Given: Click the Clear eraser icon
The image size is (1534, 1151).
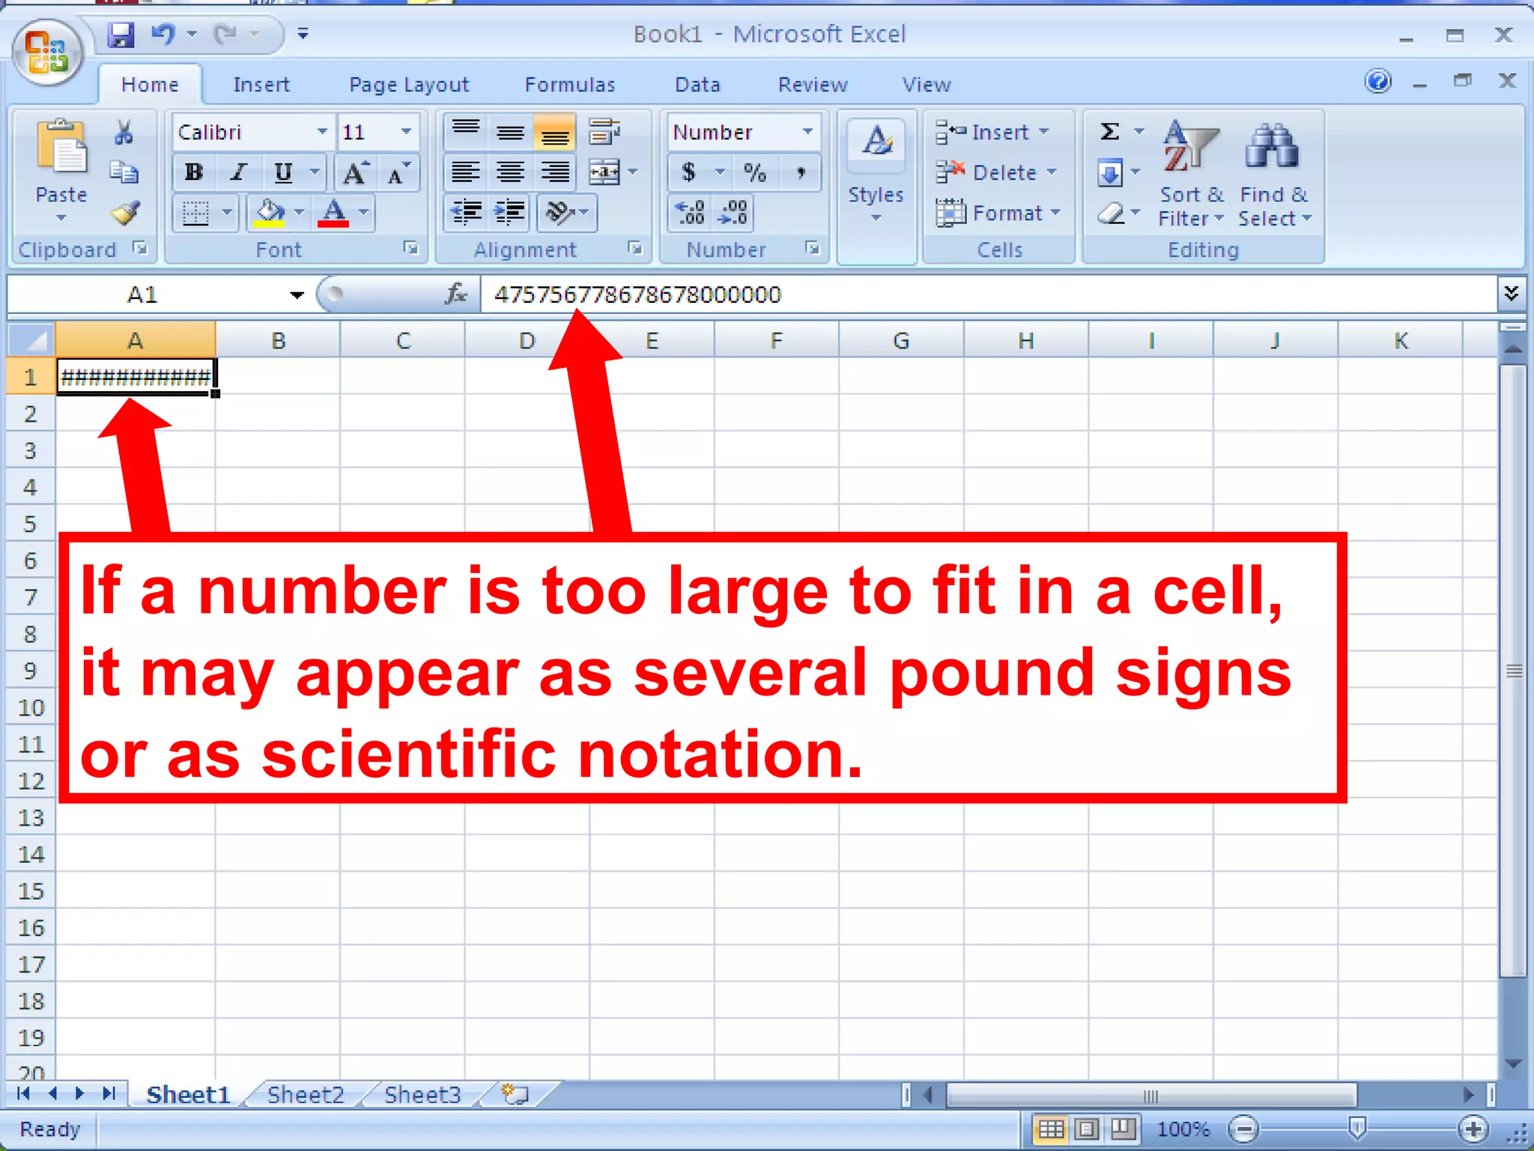Looking at the screenshot, I should [1110, 214].
